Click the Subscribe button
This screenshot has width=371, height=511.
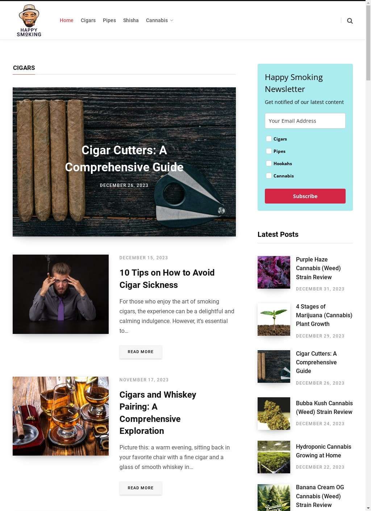[305, 196]
